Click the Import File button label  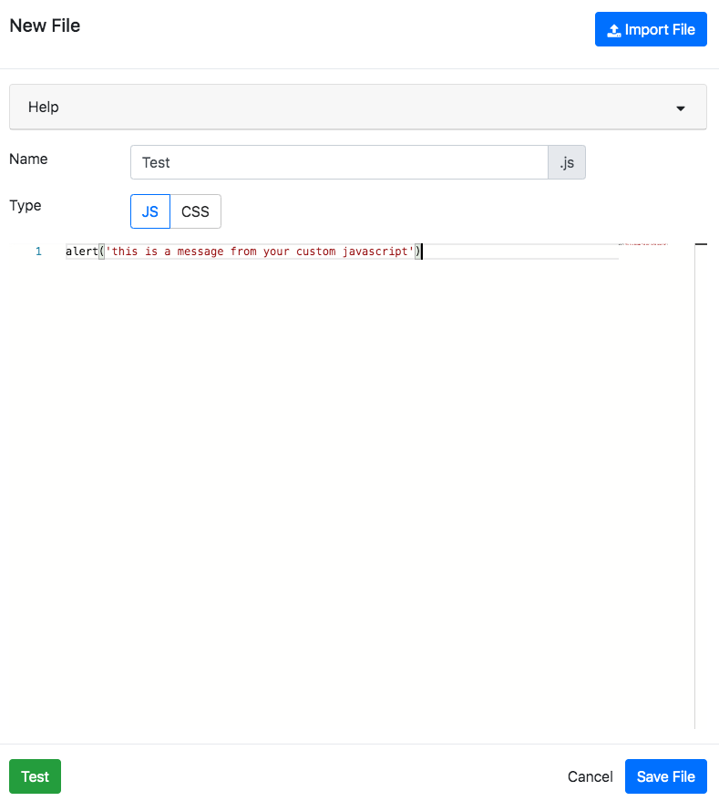click(x=660, y=30)
